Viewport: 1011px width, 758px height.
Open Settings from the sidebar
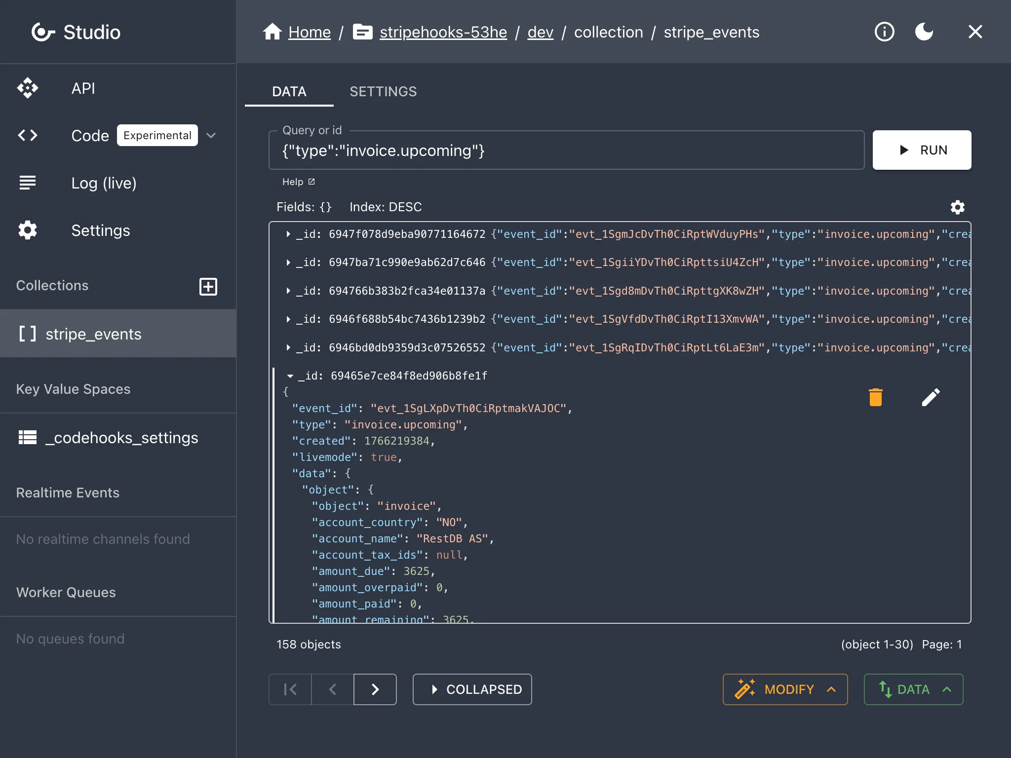coord(101,230)
